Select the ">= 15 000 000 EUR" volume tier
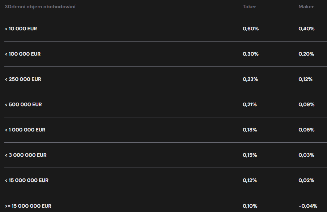327x212 pixels. click(x=28, y=206)
